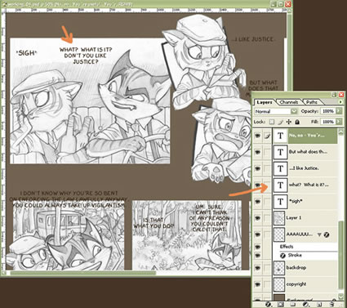Open the Add layer style menu icon
Screen dimensions: 347x308
click(268, 305)
